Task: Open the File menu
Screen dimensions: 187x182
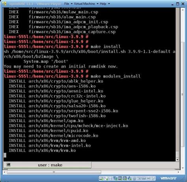Action: coord(67,4)
